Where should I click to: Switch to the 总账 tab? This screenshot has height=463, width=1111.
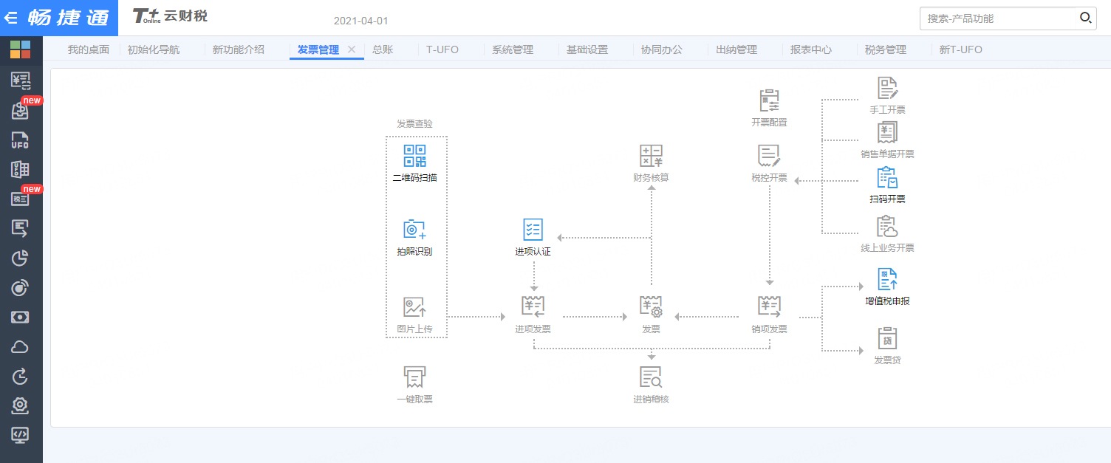pos(383,49)
